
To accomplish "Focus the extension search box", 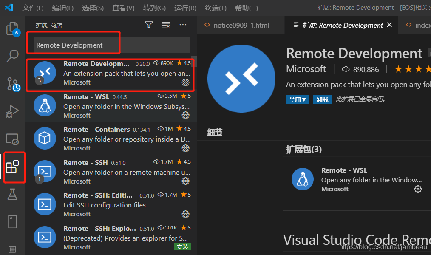I will click(112, 45).
